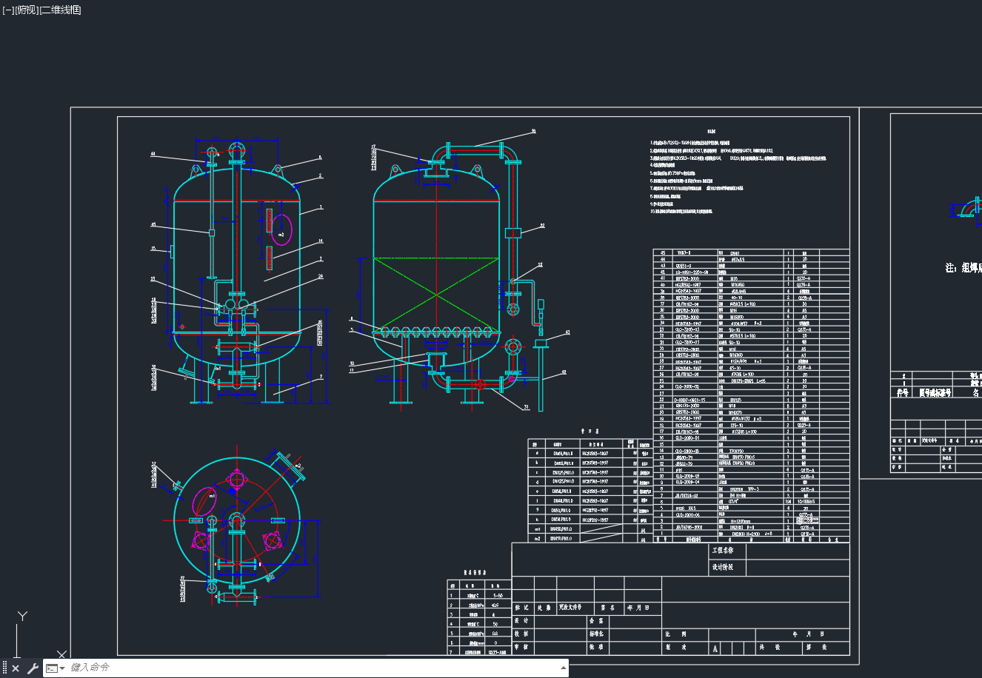Select the 会签 cell text

point(596,621)
